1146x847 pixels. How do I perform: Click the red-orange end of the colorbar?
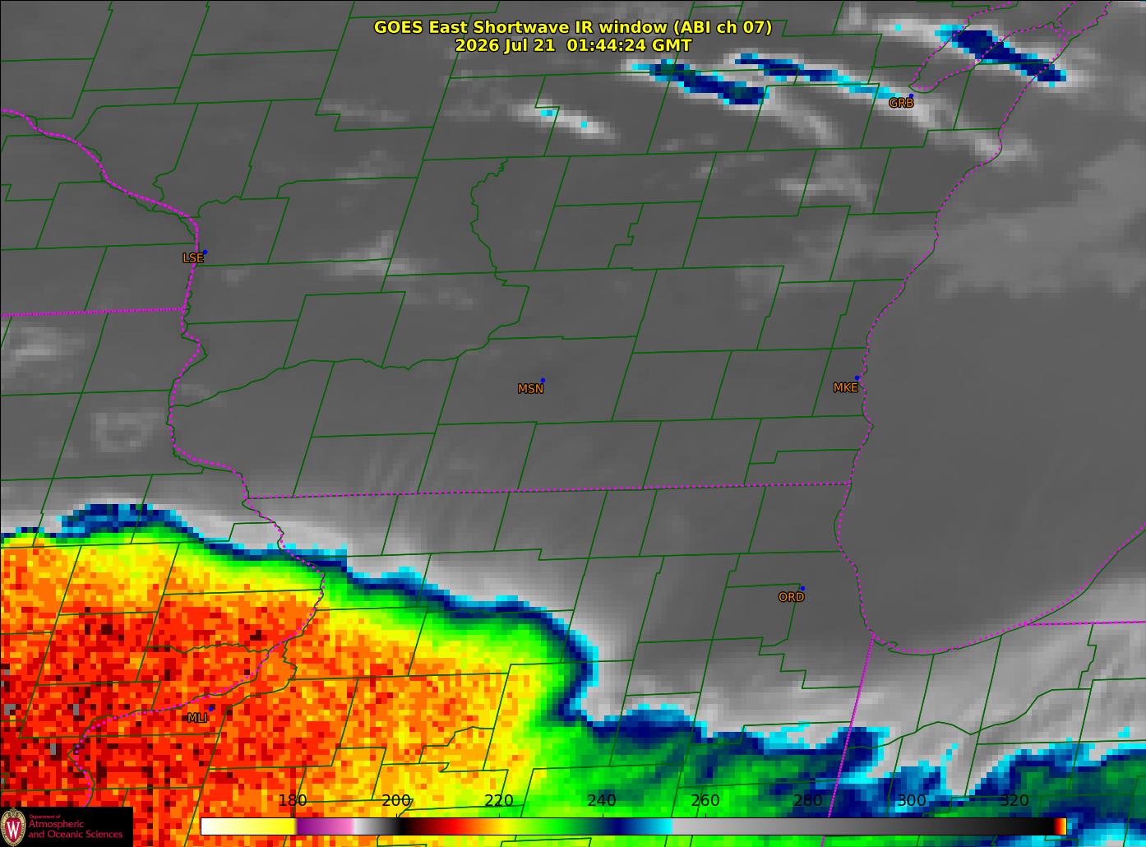coord(1061,826)
